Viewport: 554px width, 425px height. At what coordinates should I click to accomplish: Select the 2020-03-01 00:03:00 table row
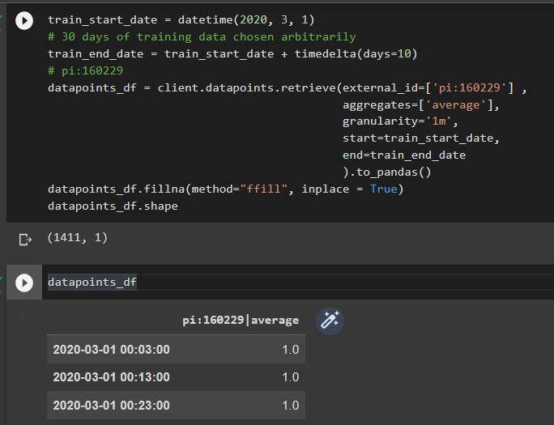[x=176, y=350]
